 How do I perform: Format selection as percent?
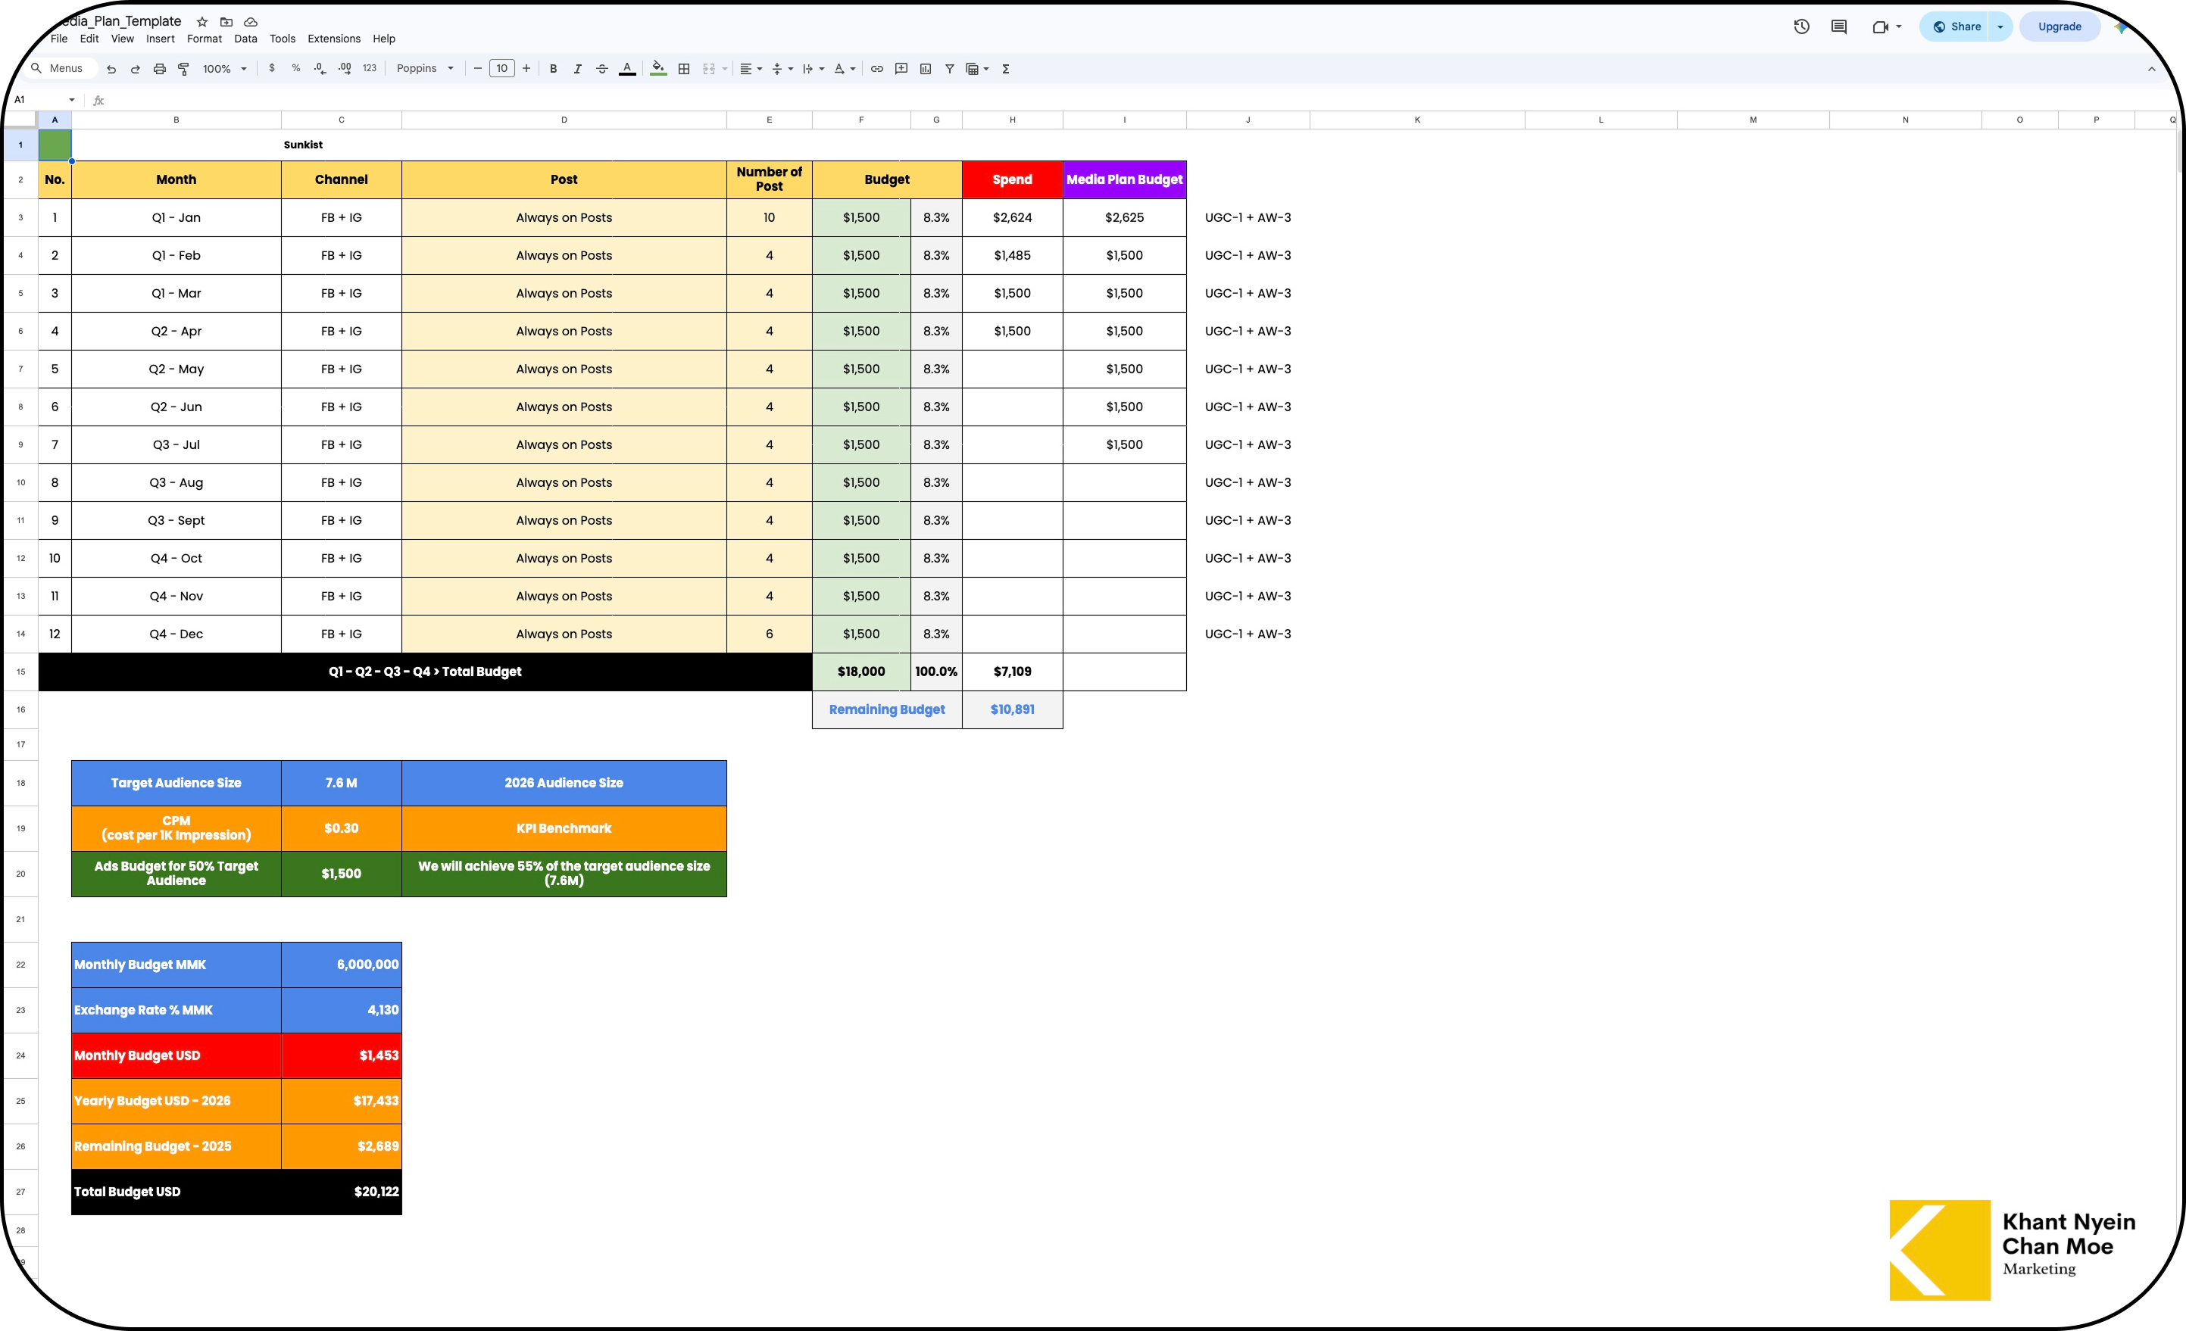296,68
